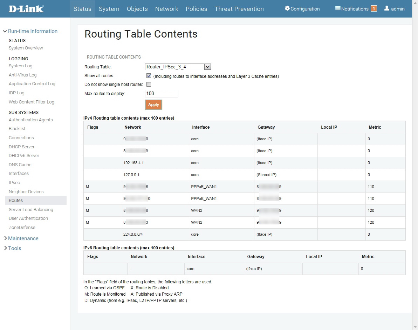Open the System Overview link
The height and width of the screenshot is (330, 418).
26,48
